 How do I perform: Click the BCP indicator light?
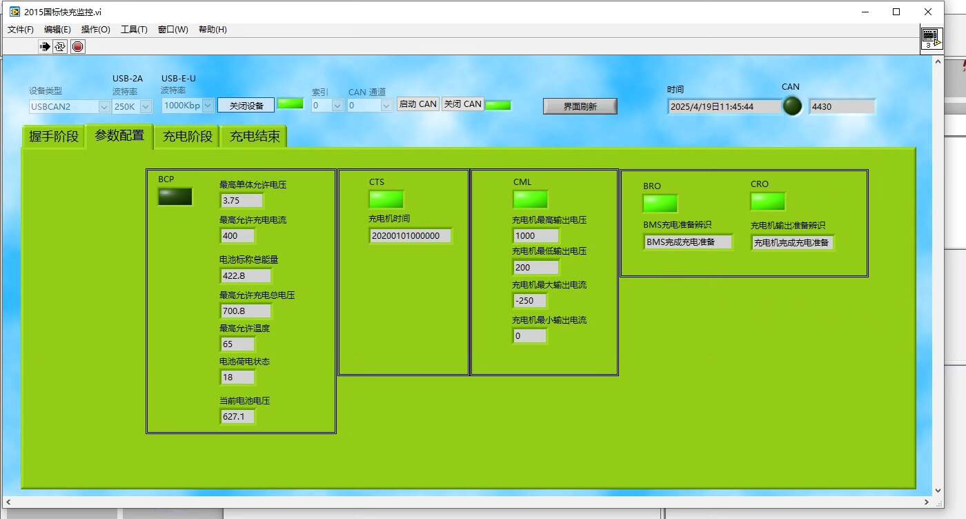(175, 197)
